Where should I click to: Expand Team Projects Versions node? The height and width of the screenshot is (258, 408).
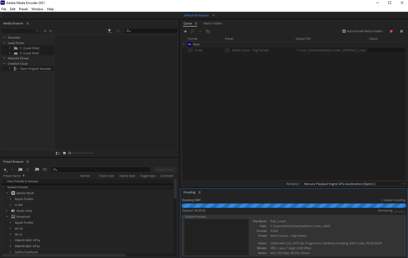pos(10,69)
